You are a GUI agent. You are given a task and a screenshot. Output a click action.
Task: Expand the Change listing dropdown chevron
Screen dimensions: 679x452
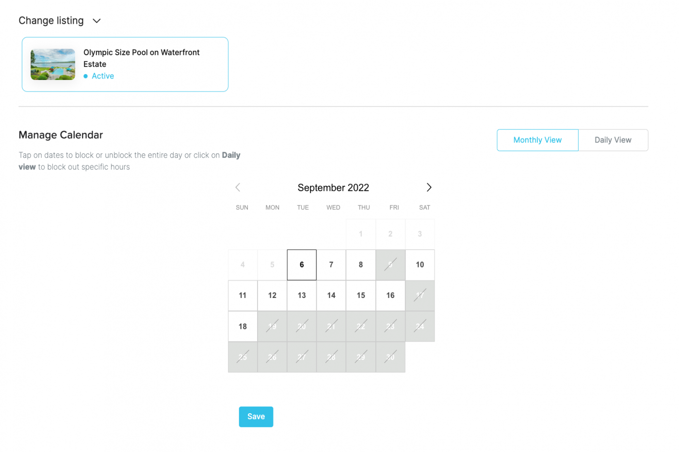pos(97,21)
